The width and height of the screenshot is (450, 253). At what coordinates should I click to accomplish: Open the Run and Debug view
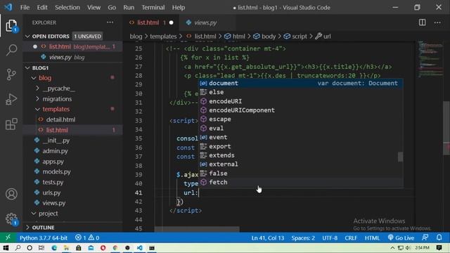tap(11, 99)
